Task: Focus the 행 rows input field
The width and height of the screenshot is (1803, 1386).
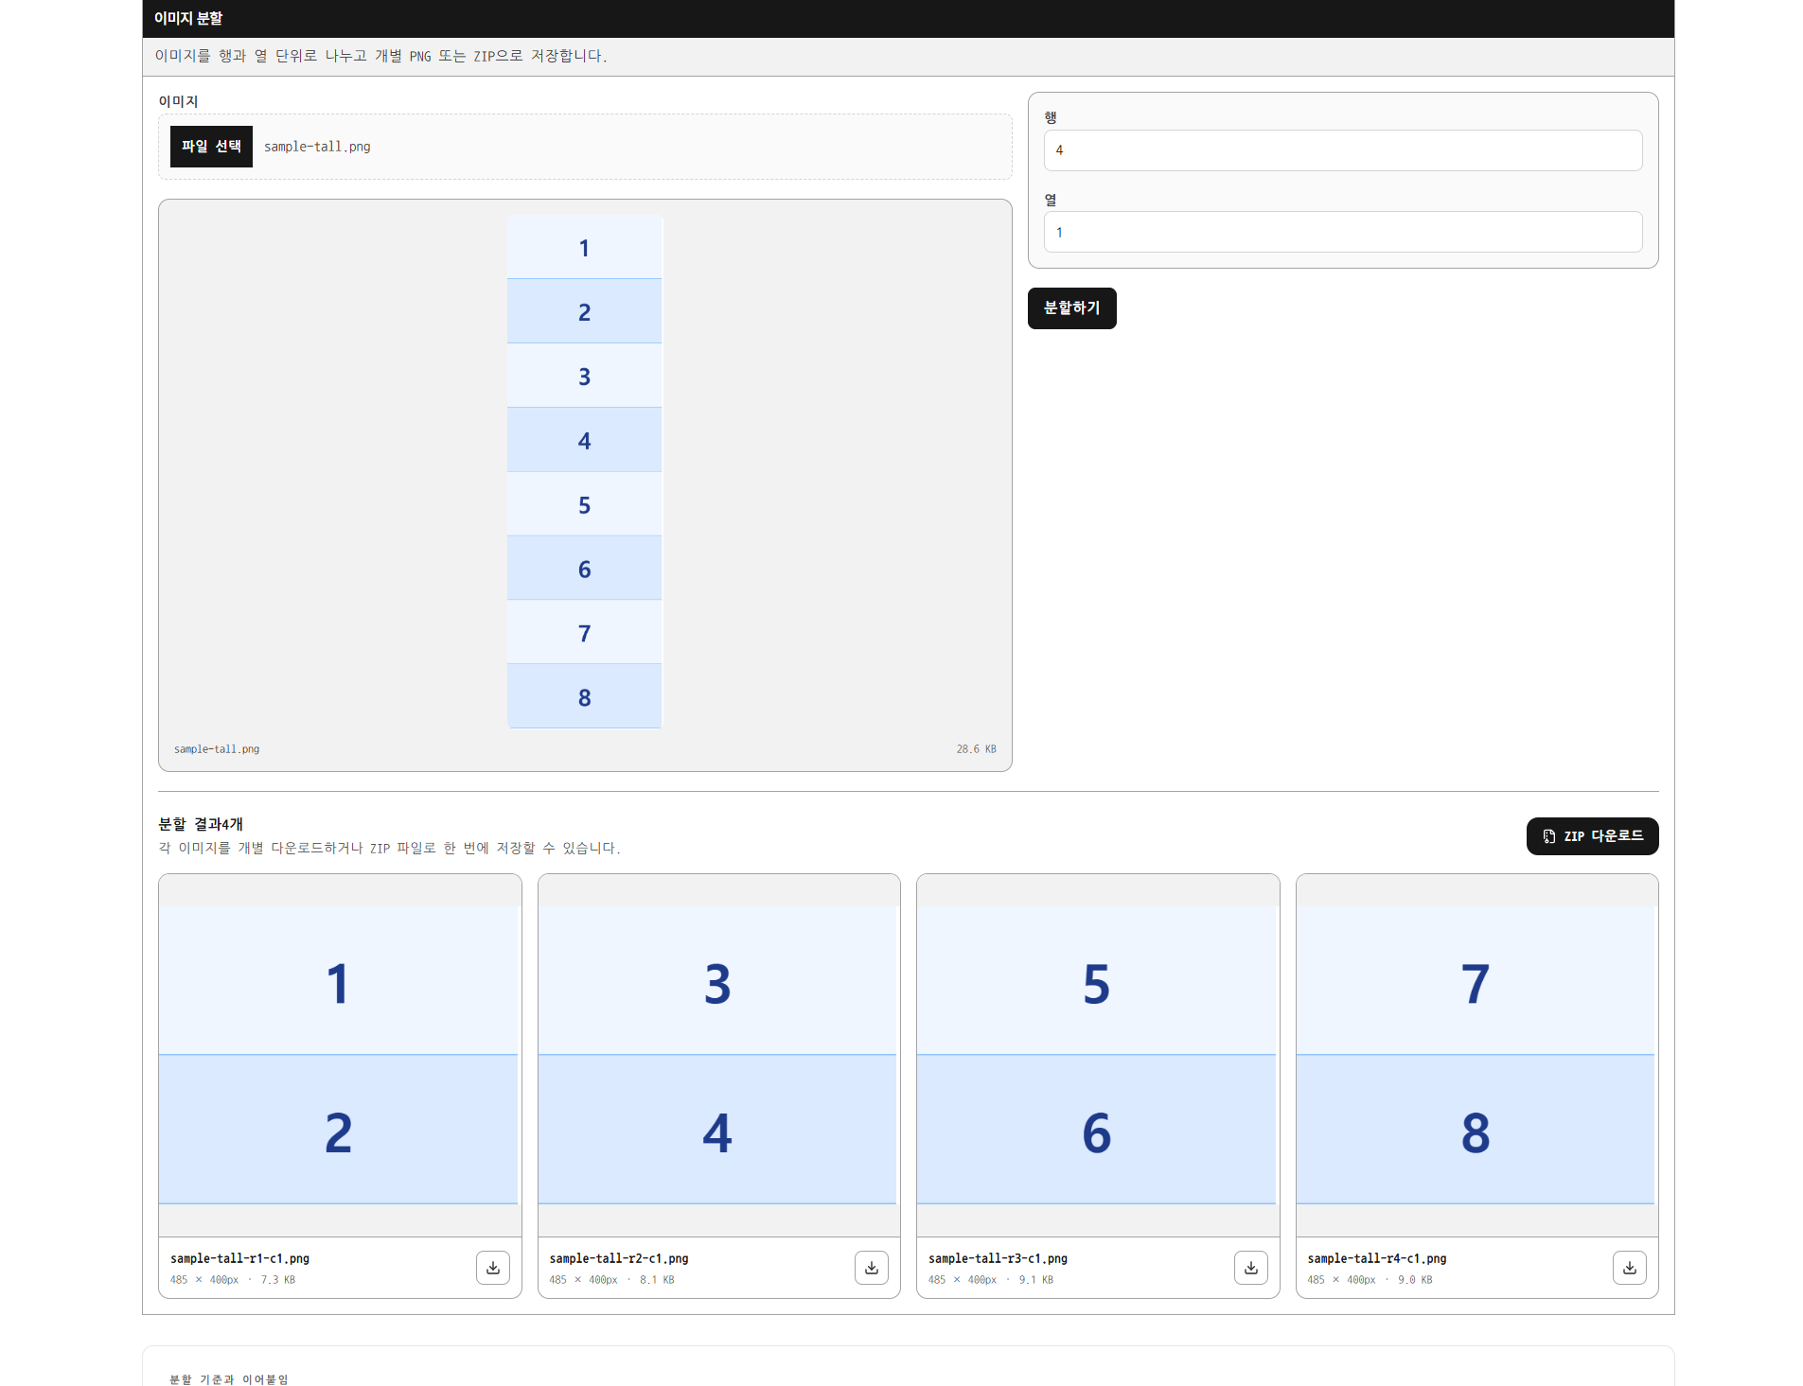Action: click(x=1342, y=150)
